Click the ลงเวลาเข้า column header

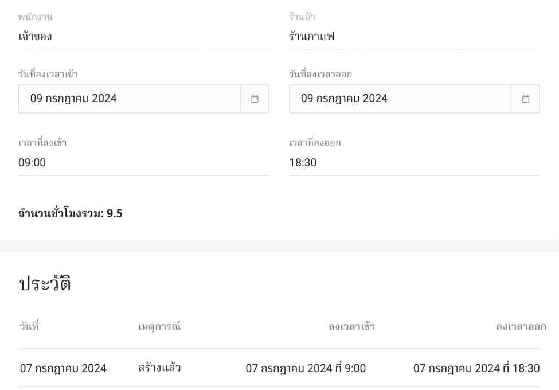351,326
